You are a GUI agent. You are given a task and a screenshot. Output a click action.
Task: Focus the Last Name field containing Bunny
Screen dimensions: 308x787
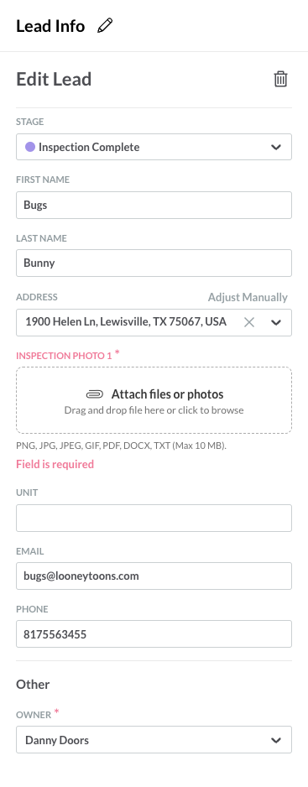pos(154,263)
